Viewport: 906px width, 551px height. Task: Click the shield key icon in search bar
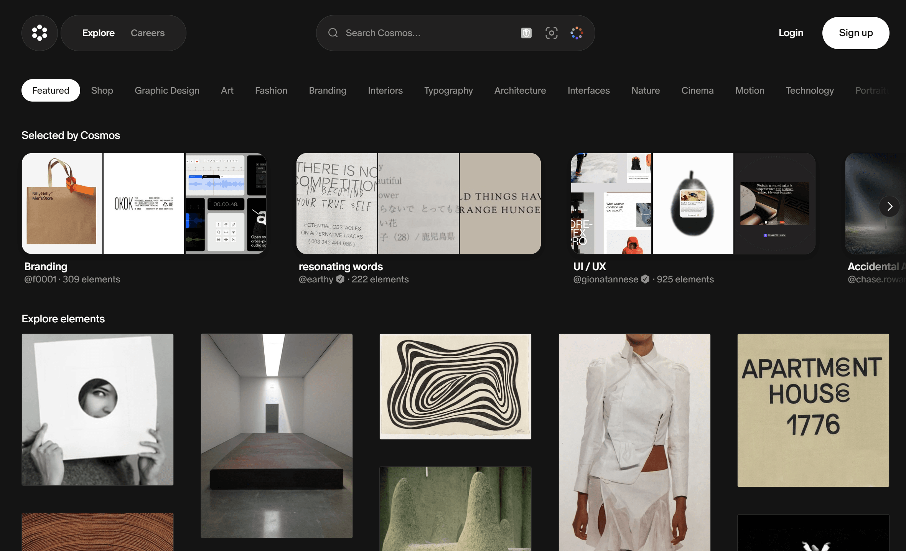[x=526, y=33]
